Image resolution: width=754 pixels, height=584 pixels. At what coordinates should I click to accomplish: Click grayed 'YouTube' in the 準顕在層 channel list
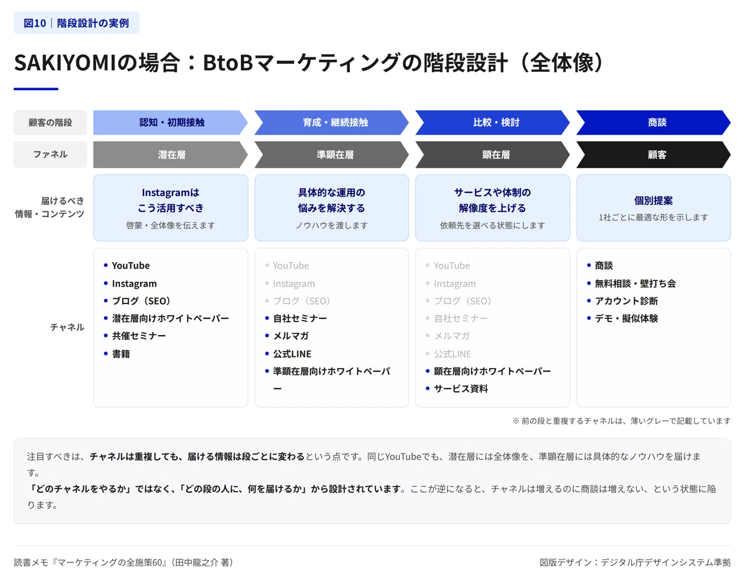pyautogui.click(x=291, y=266)
